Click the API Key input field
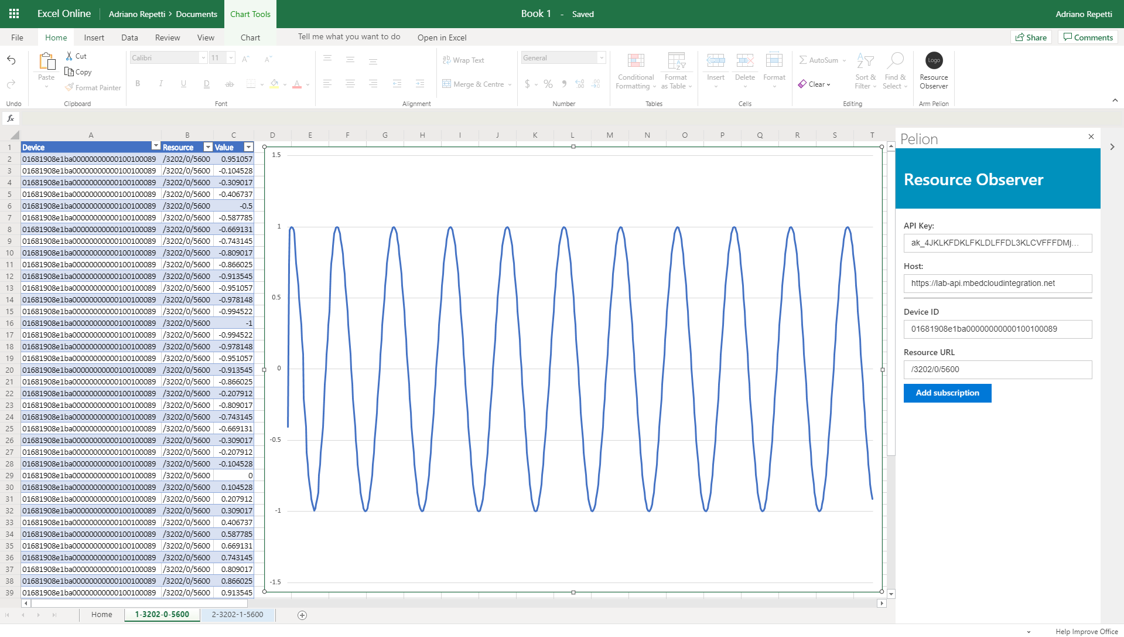Image resolution: width=1124 pixels, height=637 pixels. pyautogui.click(x=997, y=243)
